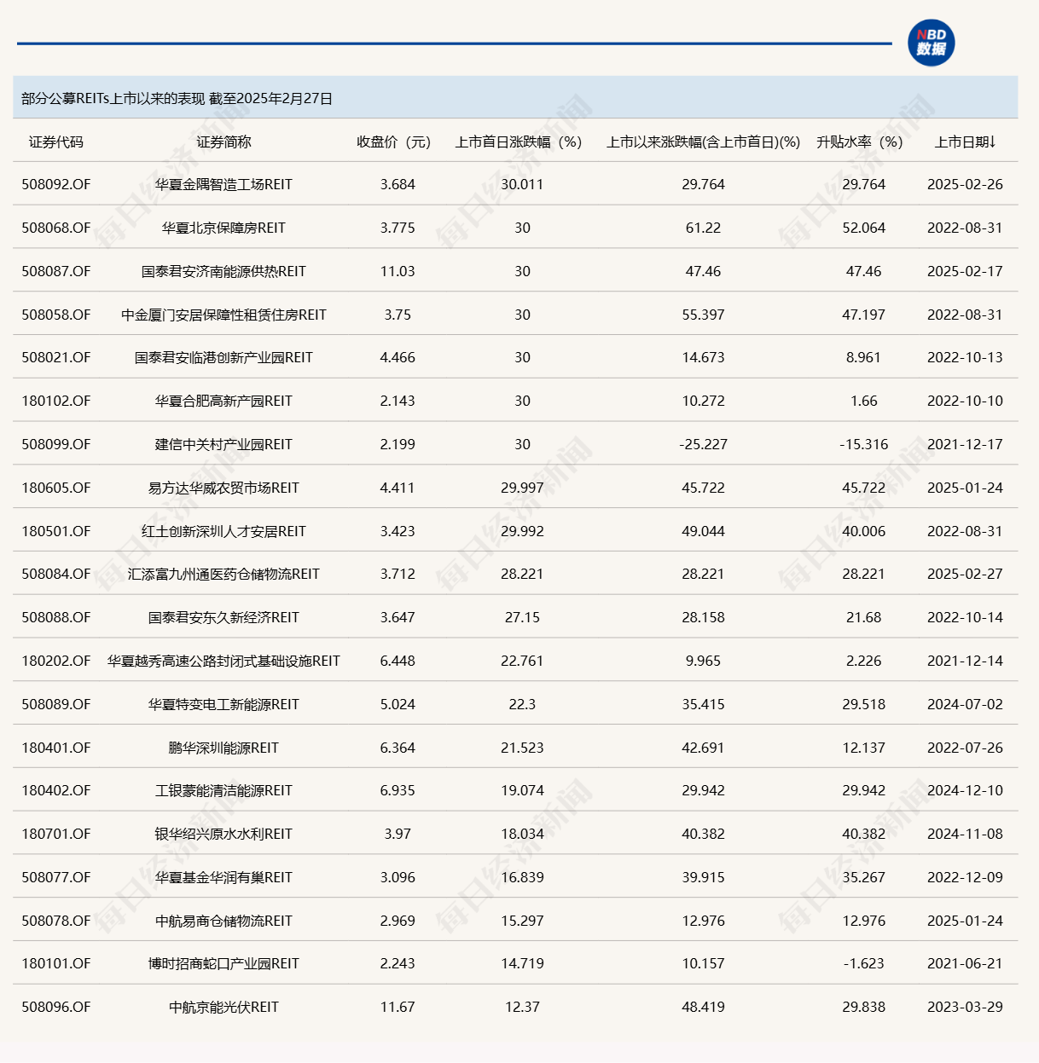The image size is (1039, 1063).
Task: Select premium rate value -1.623
Action: pyautogui.click(x=863, y=963)
